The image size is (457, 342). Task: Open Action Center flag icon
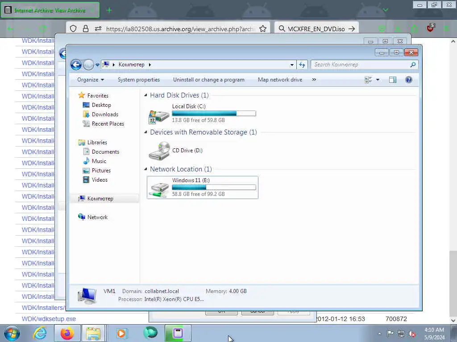[390, 334]
